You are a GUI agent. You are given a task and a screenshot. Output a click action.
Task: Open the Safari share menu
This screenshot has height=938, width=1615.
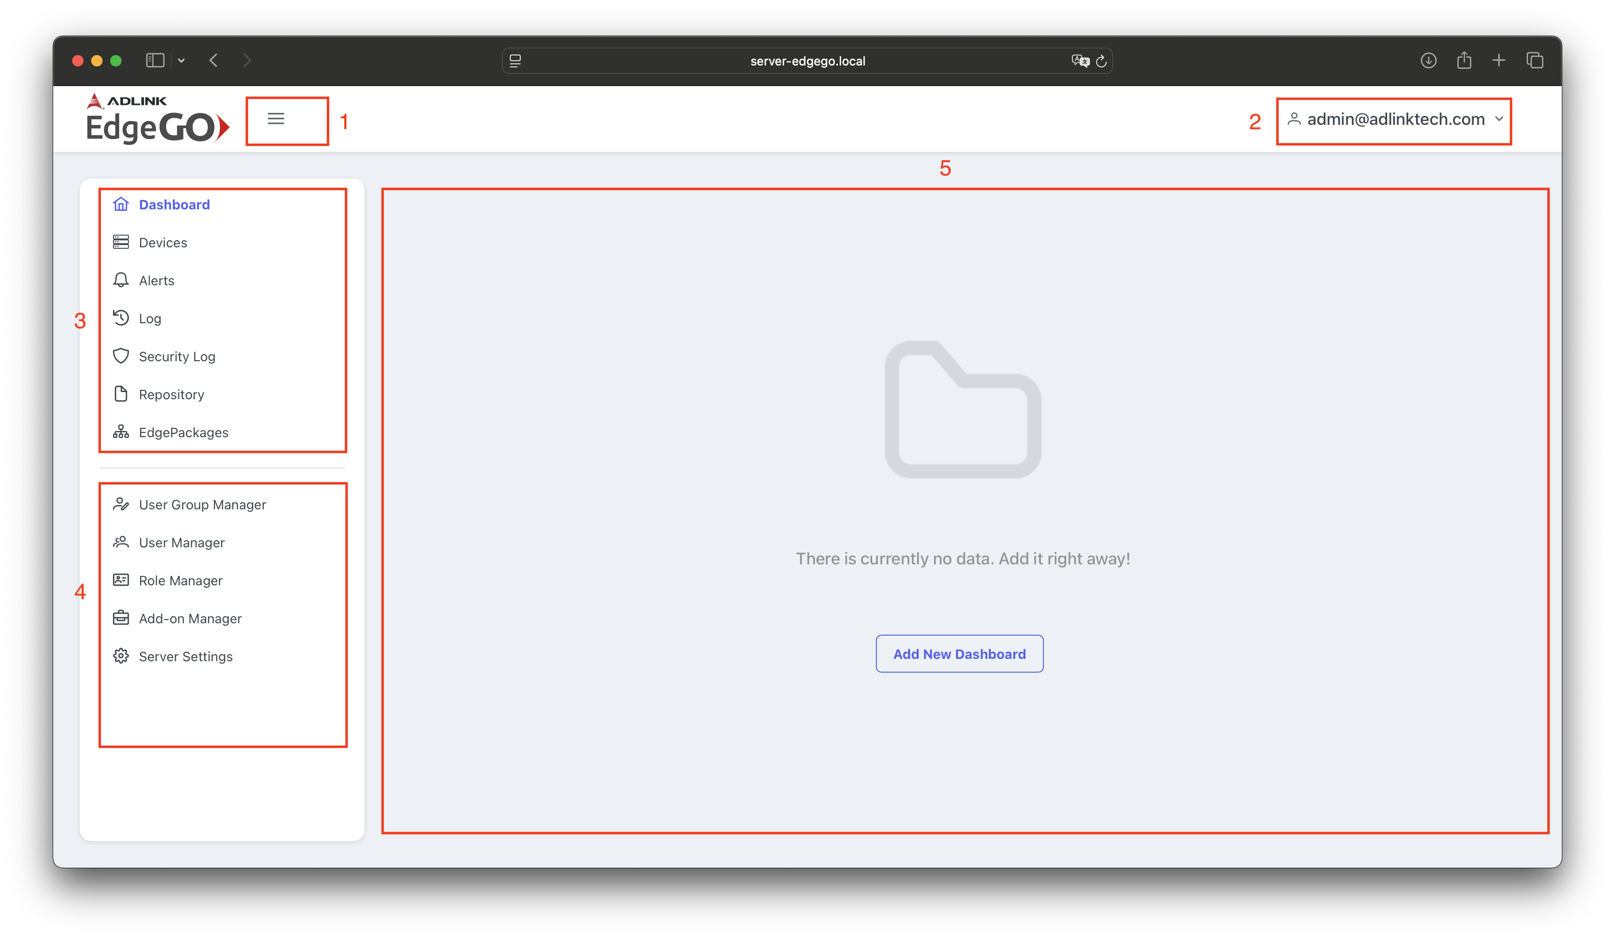[x=1464, y=60]
